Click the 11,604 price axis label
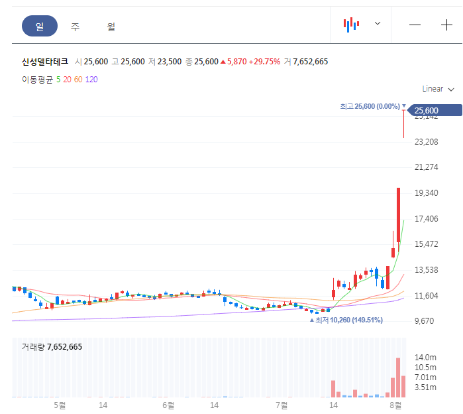Image resolution: width=463 pixels, height=414 pixels. coord(426,295)
